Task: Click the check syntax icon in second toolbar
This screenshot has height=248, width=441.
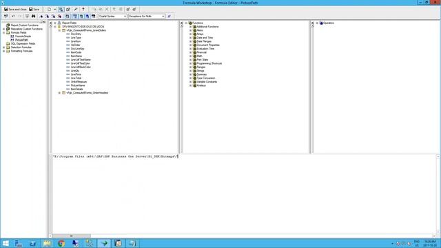Action: coord(6,17)
